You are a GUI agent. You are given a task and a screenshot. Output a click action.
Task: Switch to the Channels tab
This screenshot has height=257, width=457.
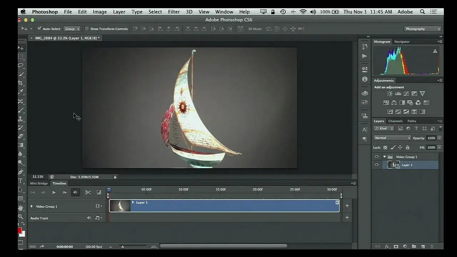click(x=395, y=121)
